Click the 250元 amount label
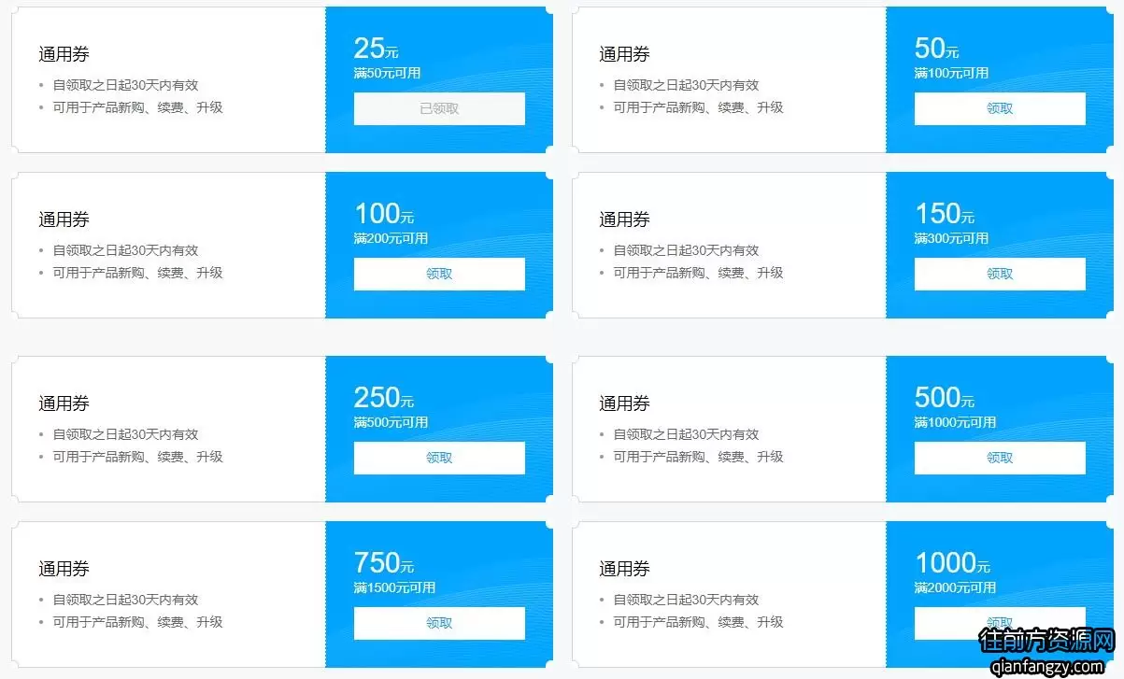The image size is (1124, 679). 384,398
